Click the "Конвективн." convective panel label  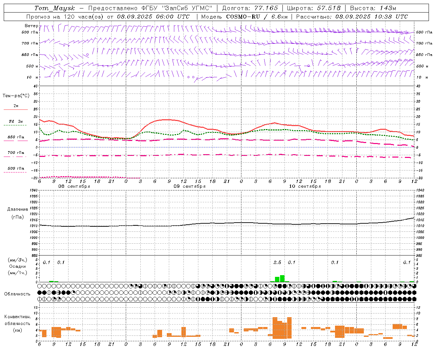(18, 317)
